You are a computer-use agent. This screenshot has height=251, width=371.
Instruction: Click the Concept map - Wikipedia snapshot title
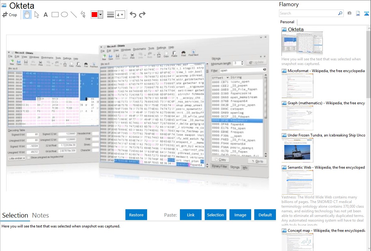coord(326,230)
